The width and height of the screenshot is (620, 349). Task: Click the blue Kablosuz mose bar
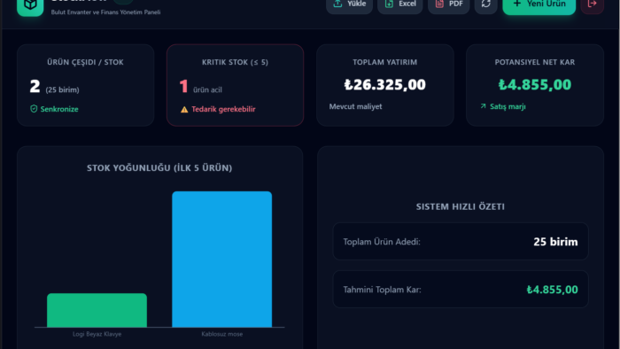[x=221, y=260]
